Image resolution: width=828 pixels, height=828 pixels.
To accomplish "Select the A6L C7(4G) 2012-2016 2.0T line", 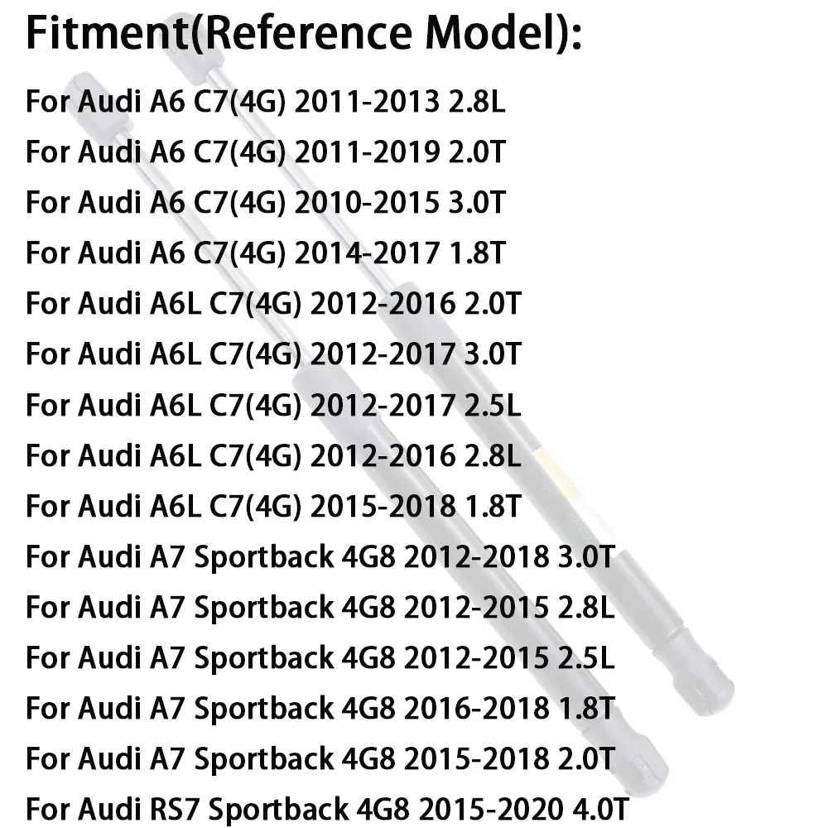I will pyautogui.click(x=273, y=305).
